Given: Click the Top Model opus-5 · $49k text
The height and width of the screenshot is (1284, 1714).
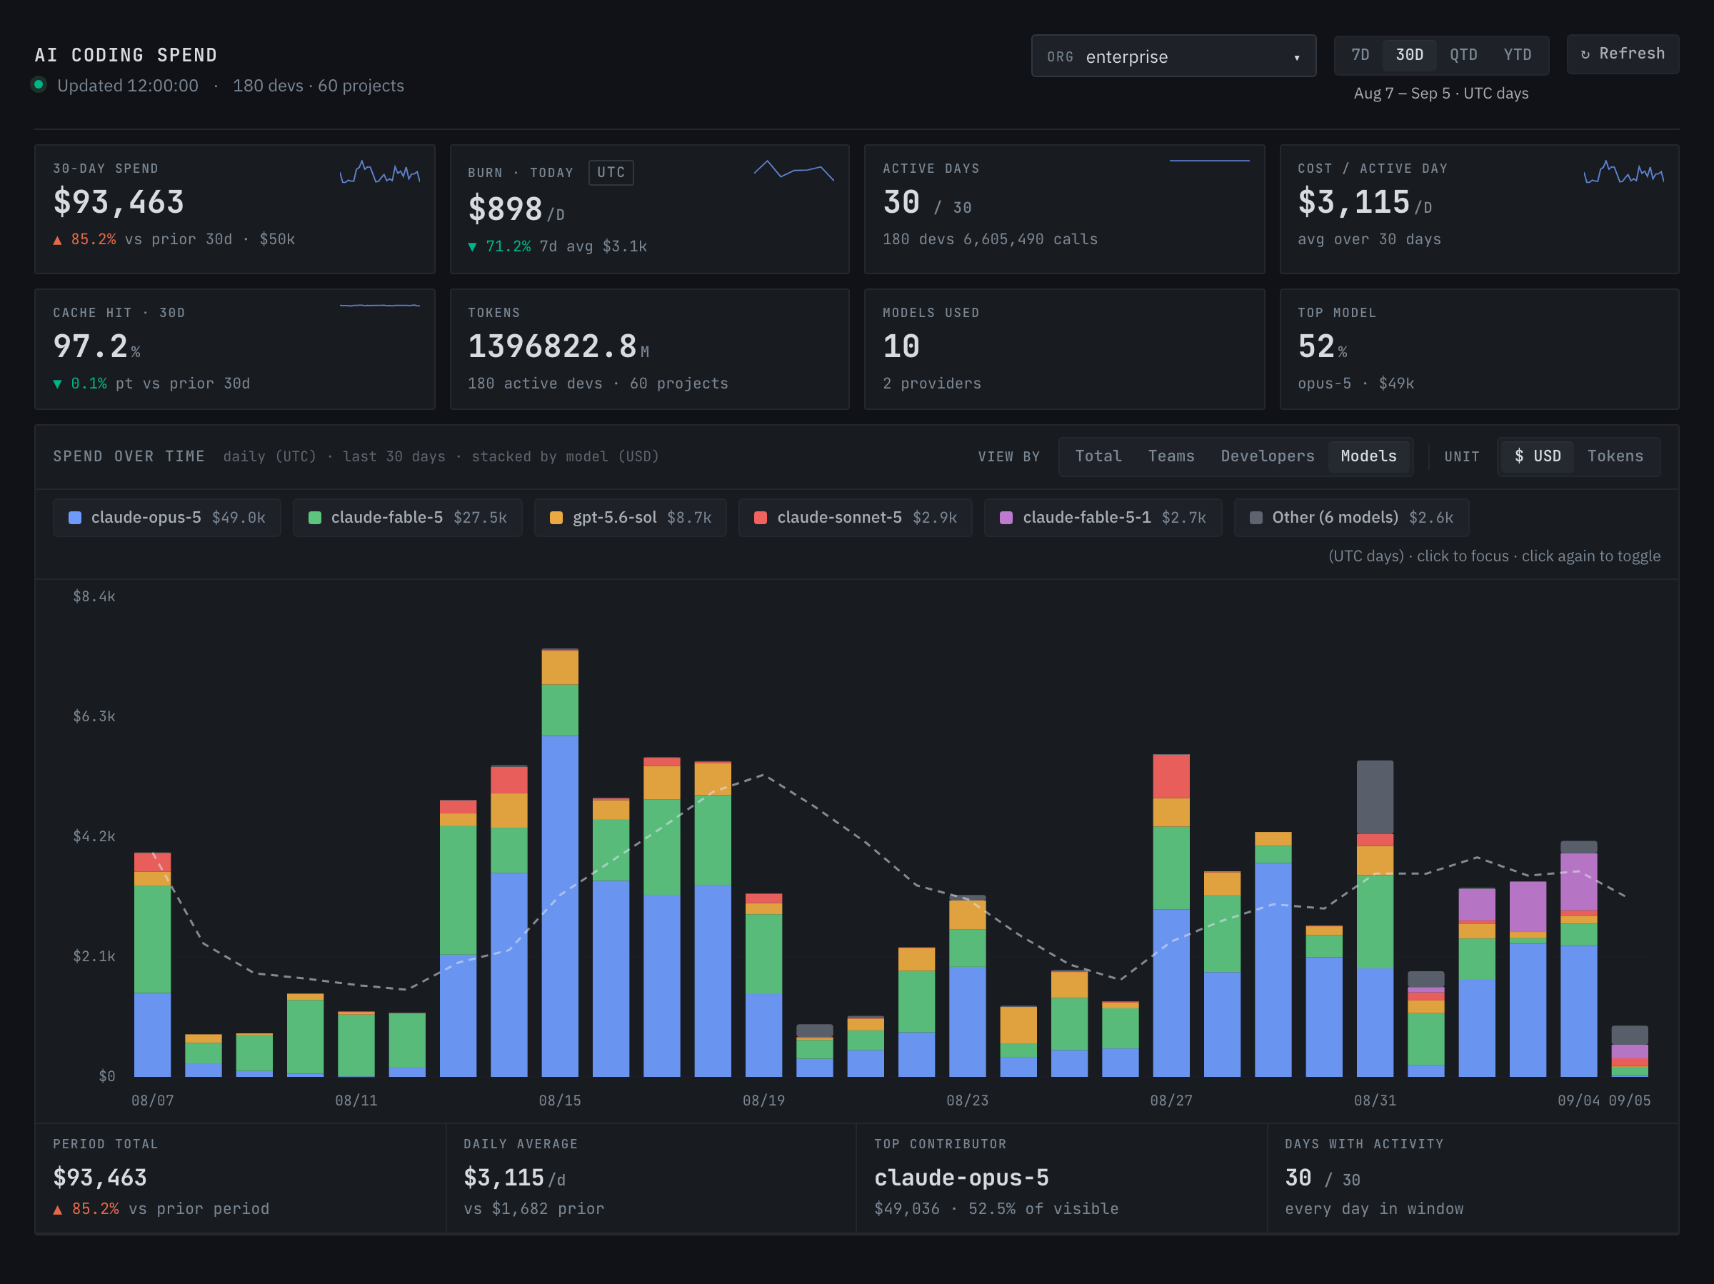Looking at the screenshot, I should [1356, 383].
